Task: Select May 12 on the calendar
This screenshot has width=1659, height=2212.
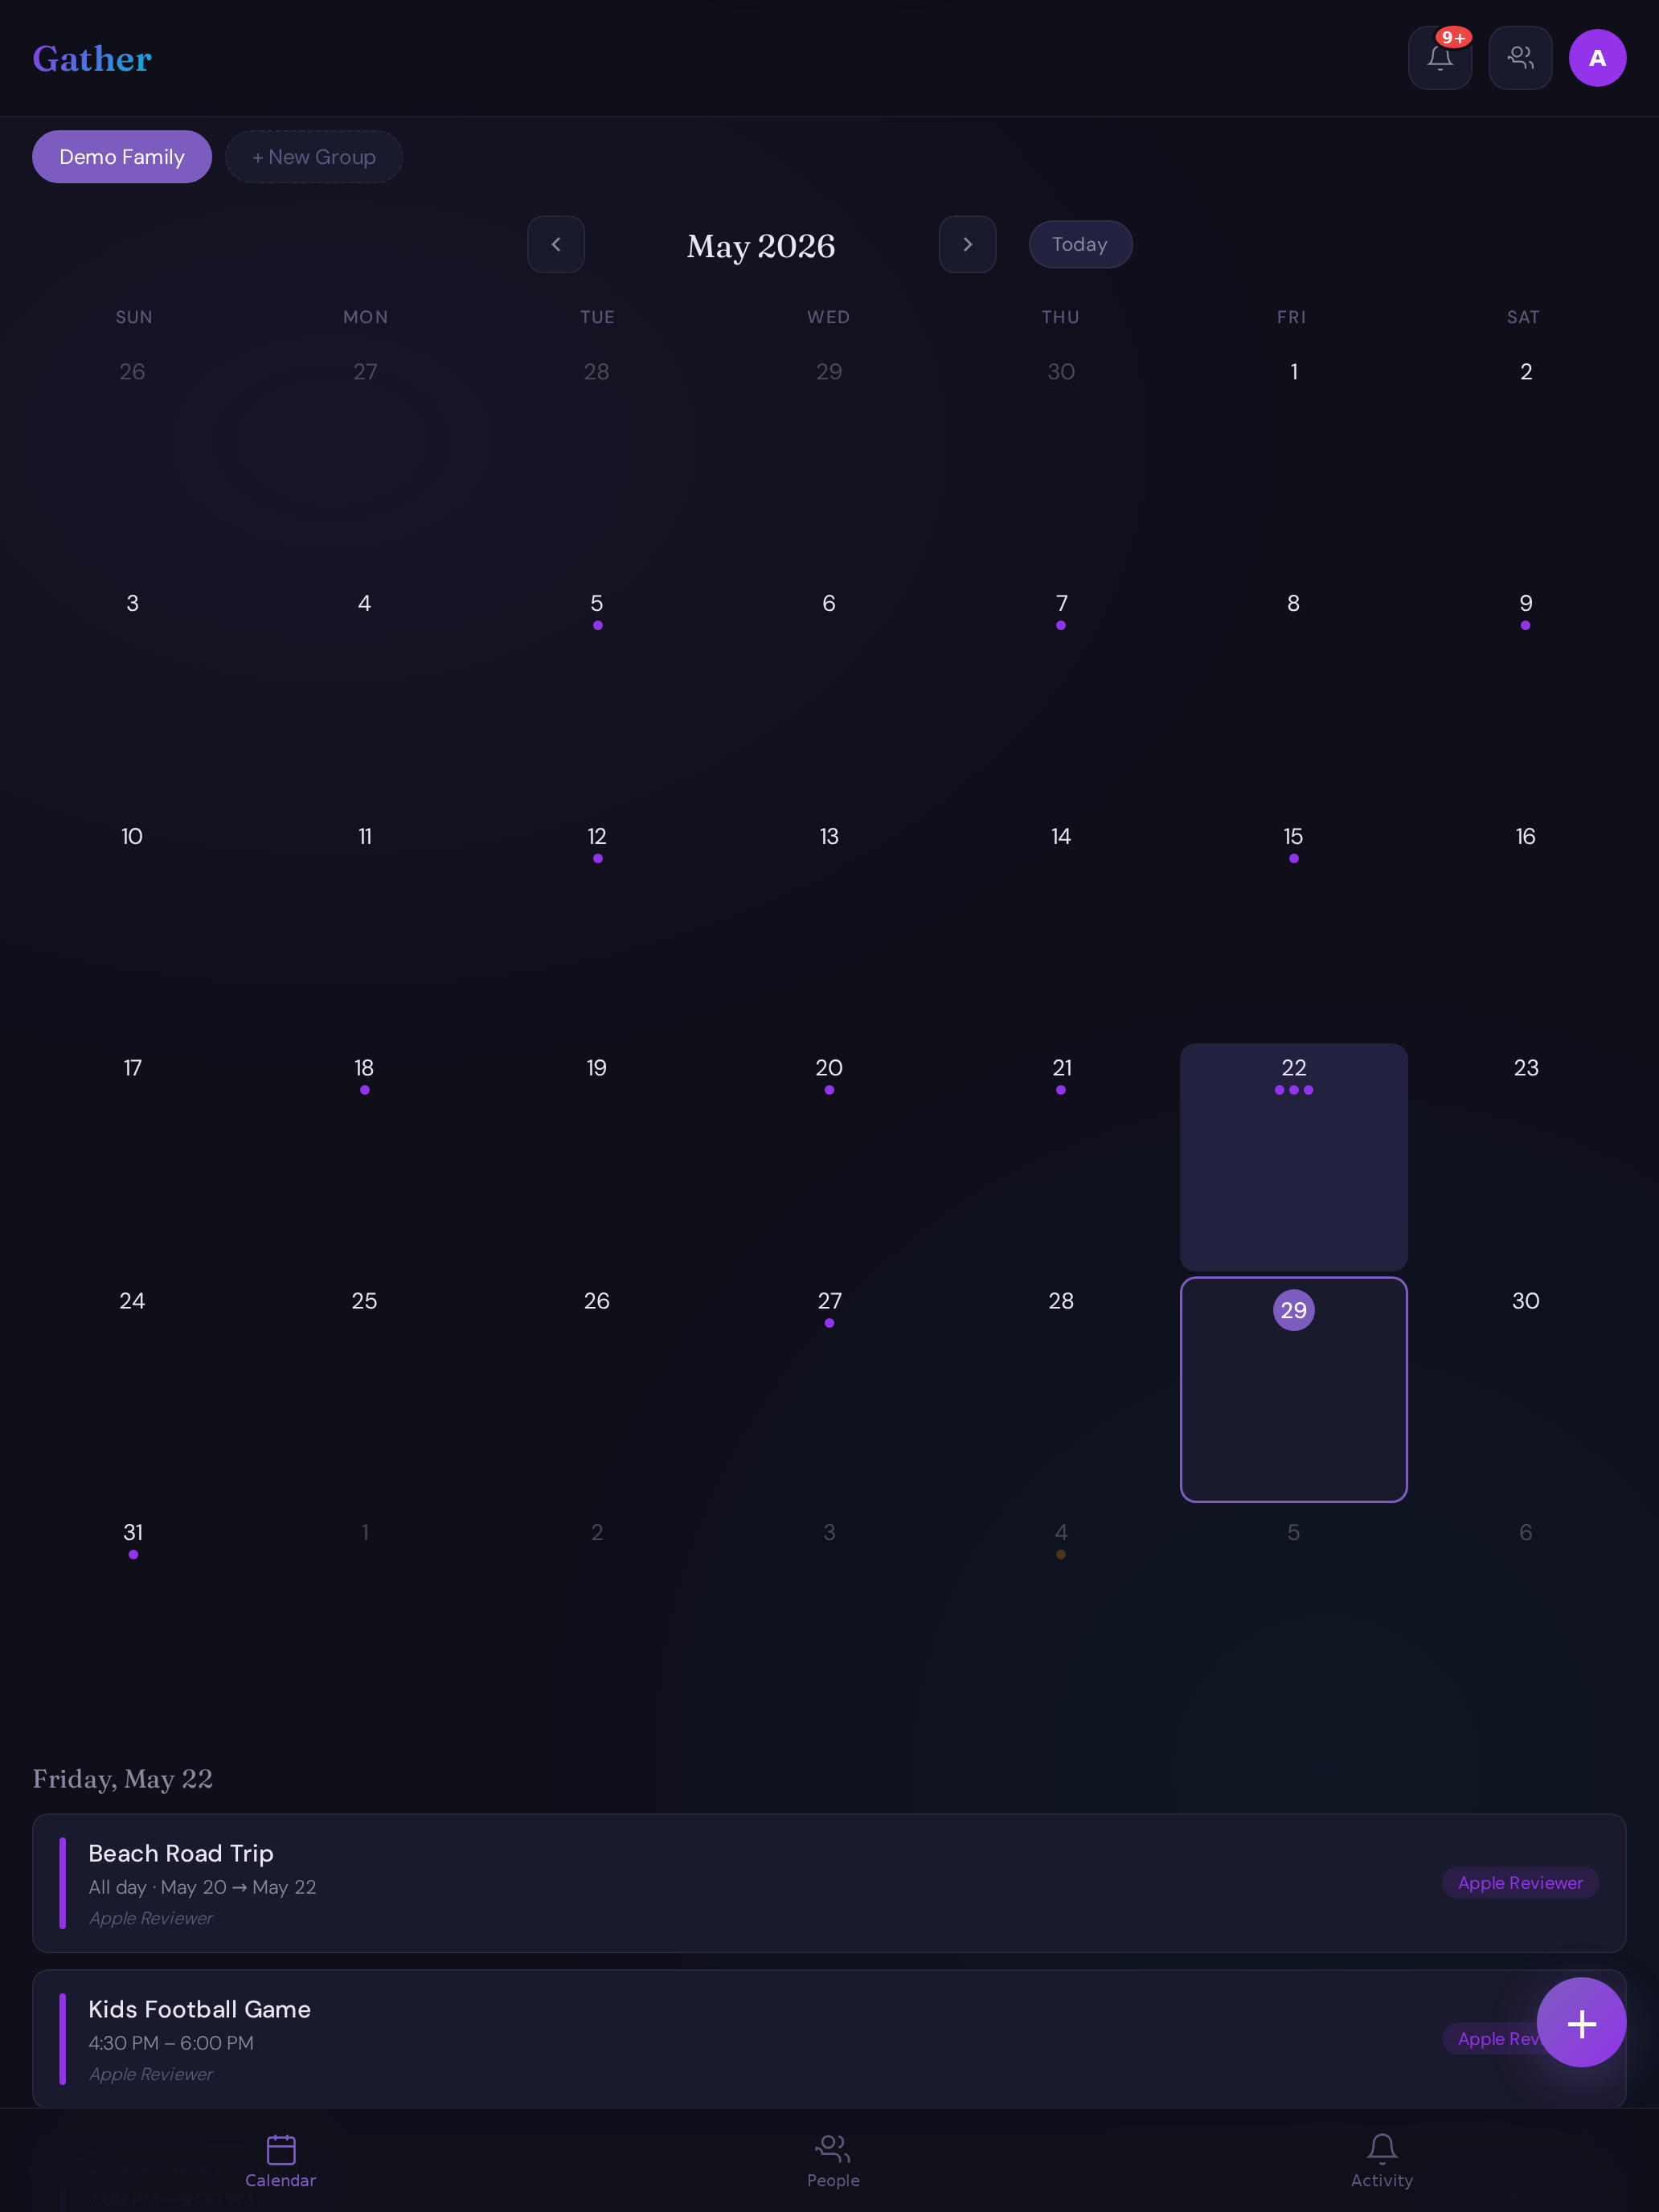Action: tap(597, 926)
